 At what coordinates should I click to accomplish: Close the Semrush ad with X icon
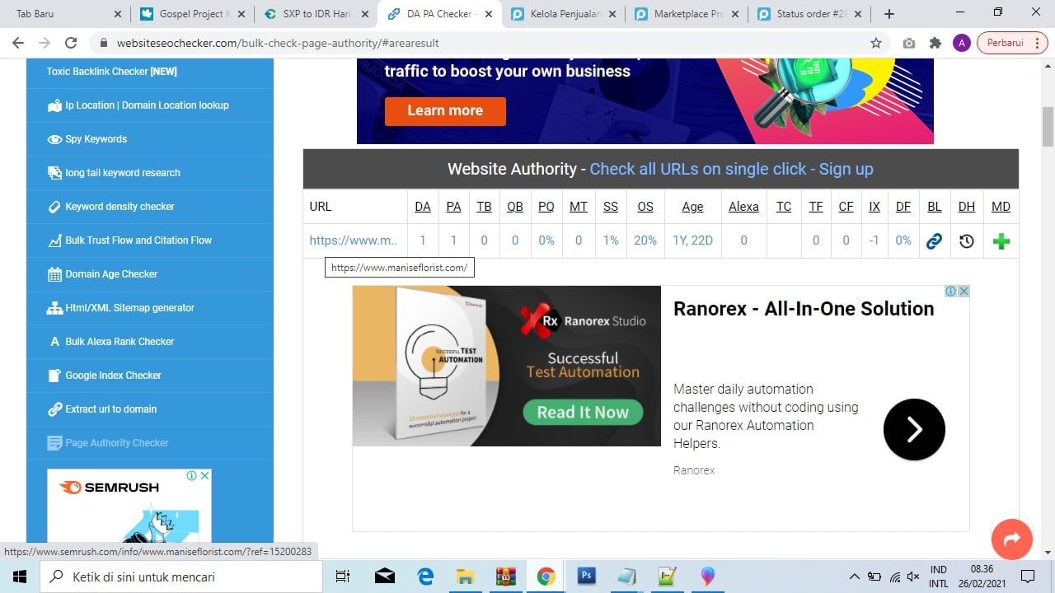pos(204,476)
